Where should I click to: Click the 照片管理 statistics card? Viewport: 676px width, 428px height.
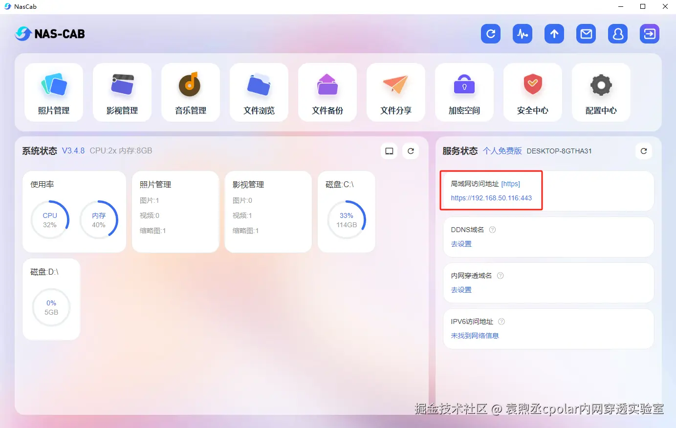coord(175,212)
